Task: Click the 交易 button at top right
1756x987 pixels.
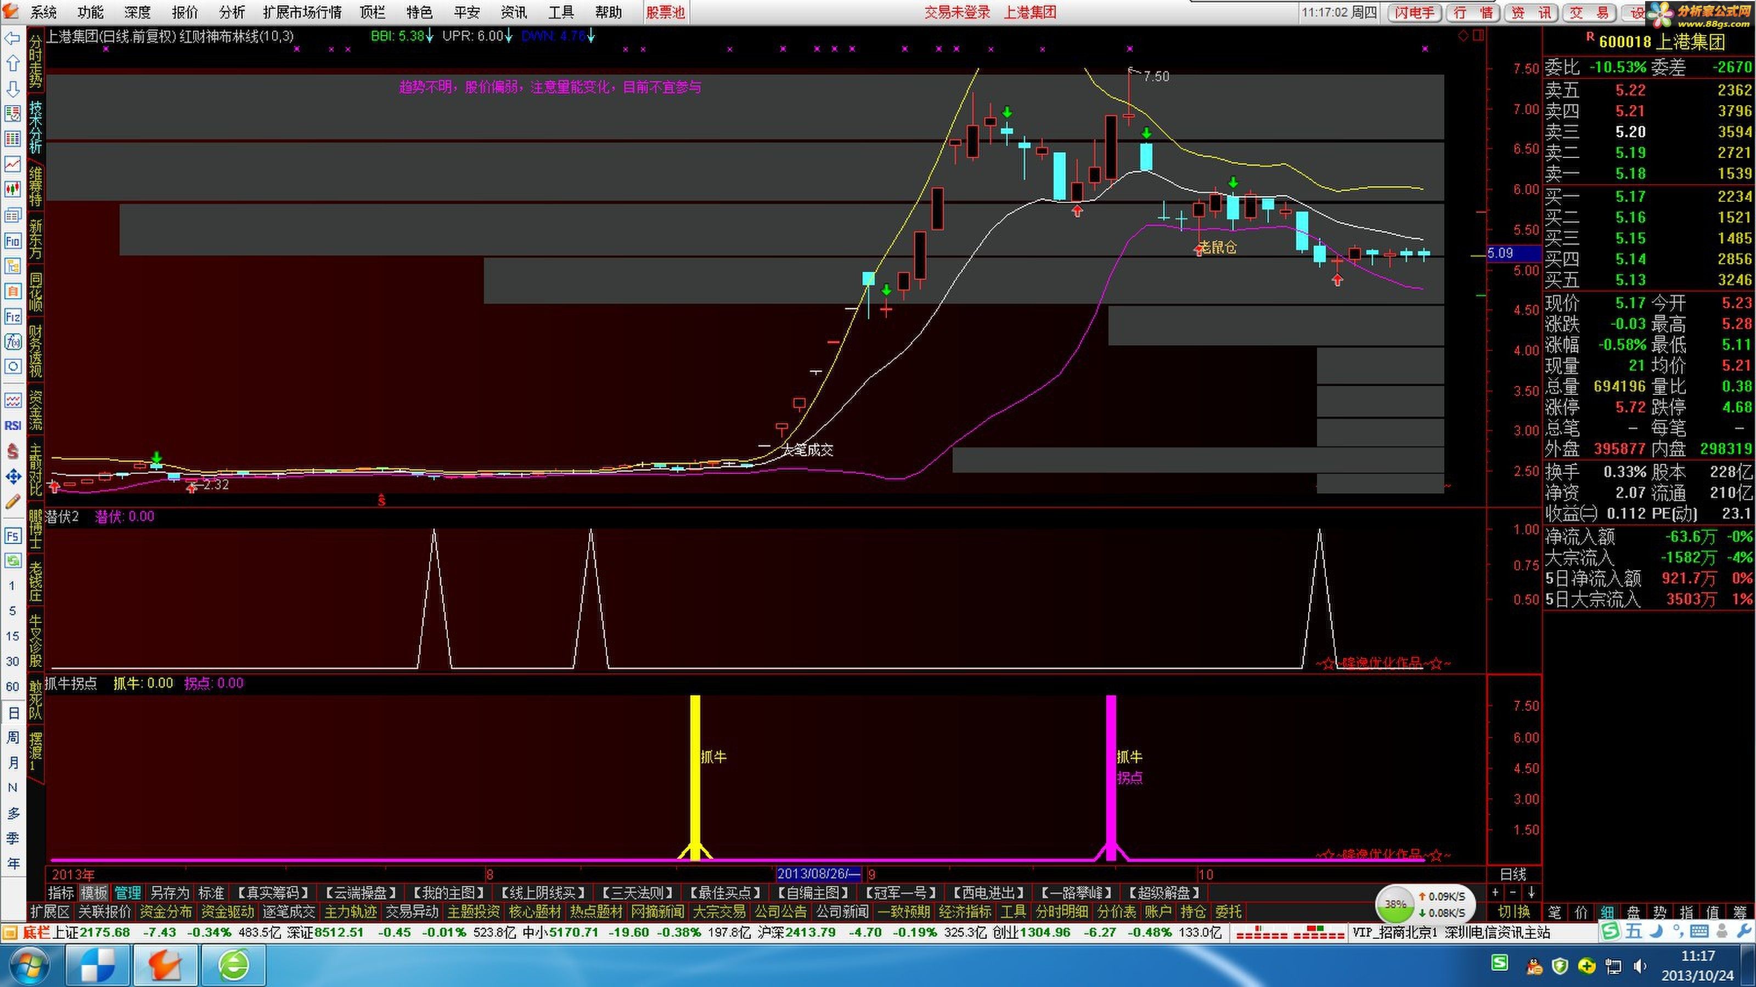Action: point(1589,13)
